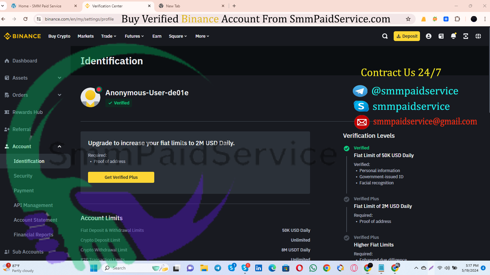The height and width of the screenshot is (275, 490).
Task: Click the user avatar picture
Action: (x=90, y=97)
